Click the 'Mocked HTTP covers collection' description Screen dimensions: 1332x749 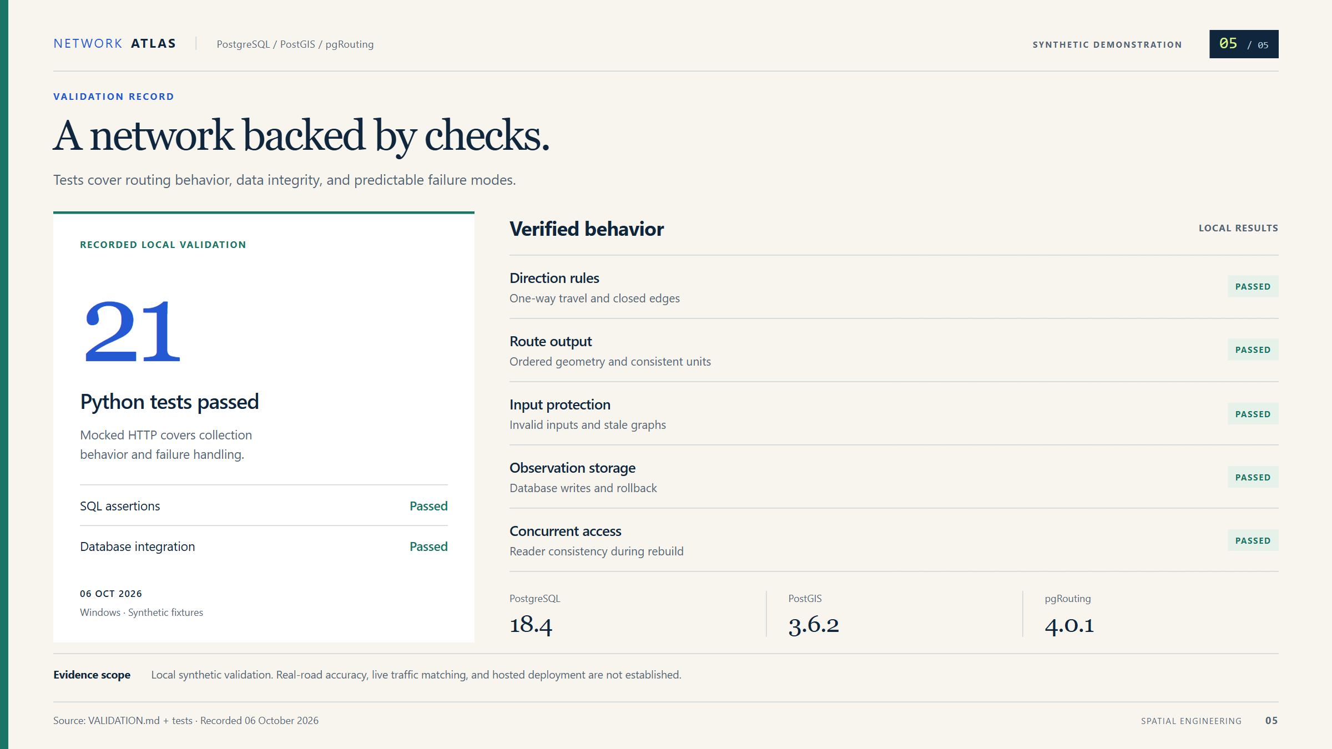point(166,444)
